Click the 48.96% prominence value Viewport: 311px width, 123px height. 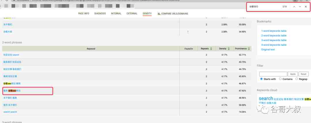(x=242, y=98)
